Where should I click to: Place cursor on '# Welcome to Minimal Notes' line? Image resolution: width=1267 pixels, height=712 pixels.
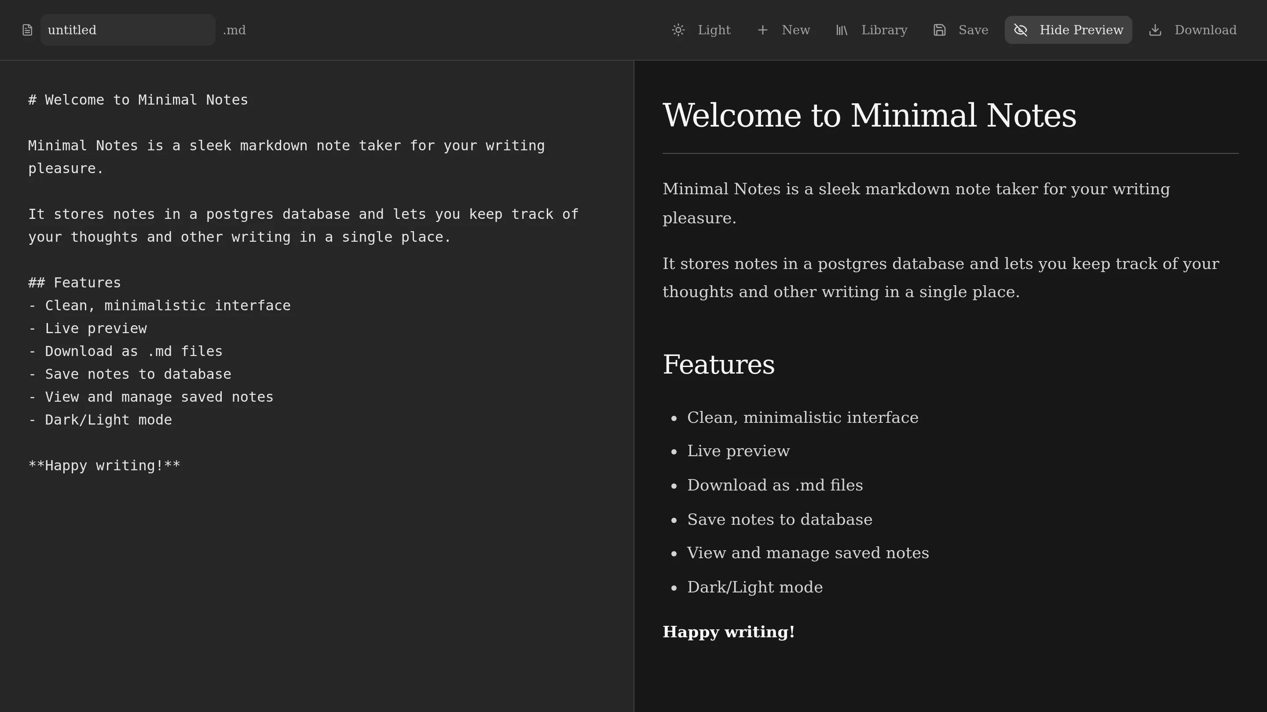[138, 100]
